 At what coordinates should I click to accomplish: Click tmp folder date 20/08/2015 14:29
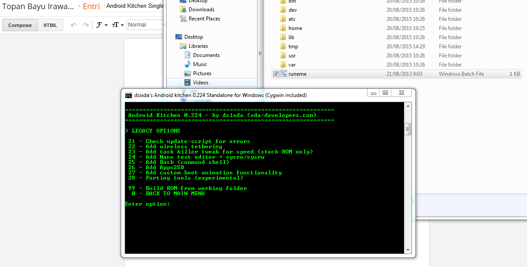(x=405, y=47)
